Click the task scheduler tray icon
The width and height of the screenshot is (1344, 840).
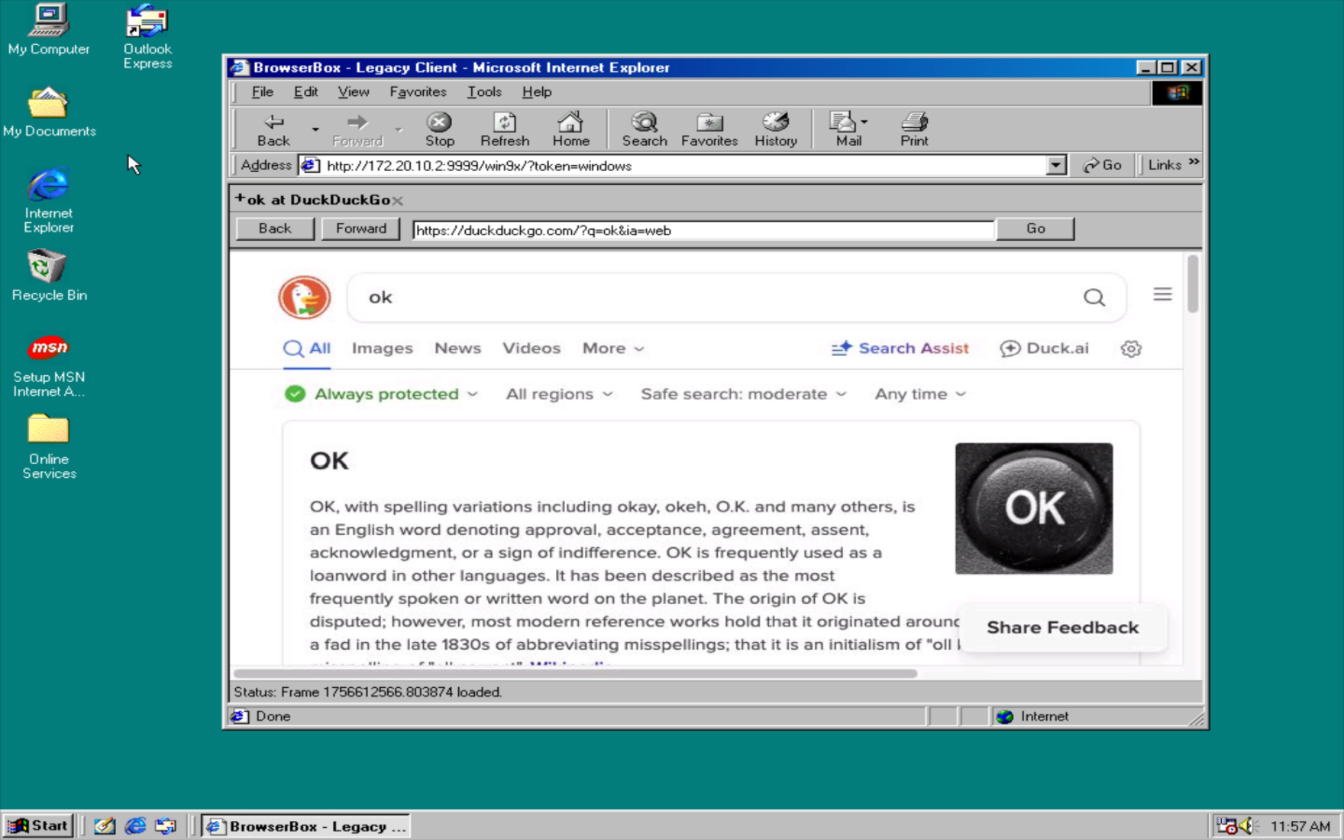[1226, 826]
